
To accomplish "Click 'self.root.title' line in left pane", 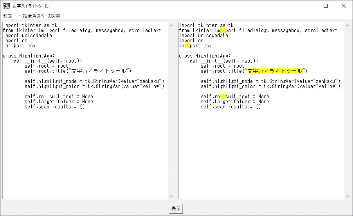I will click(x=78, y=71).
